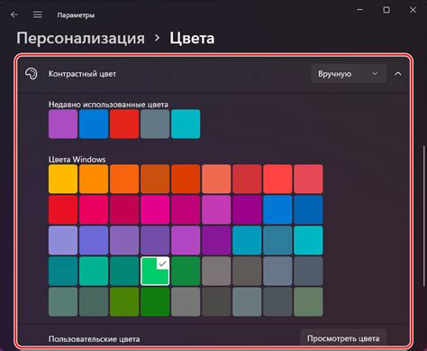Image resolution: width=427 pixels, height=351 pixels.
Task: Choose the pure orange swatch next to gold
Action: 94,179
